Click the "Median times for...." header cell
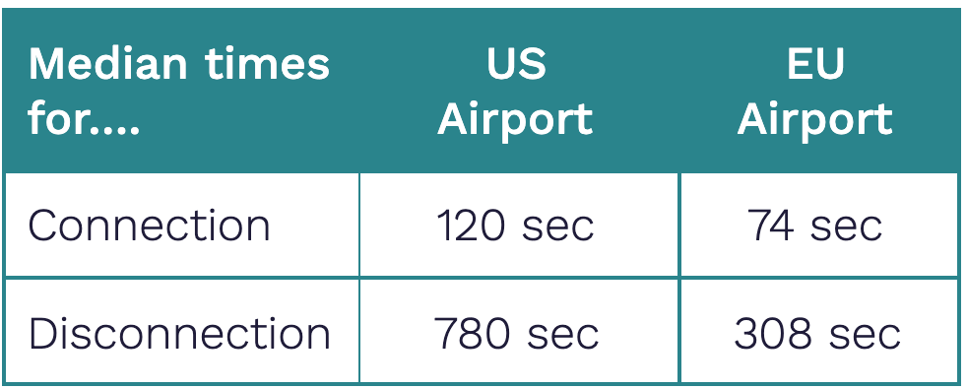The image size is (967, 389). (x=181, y=92)
